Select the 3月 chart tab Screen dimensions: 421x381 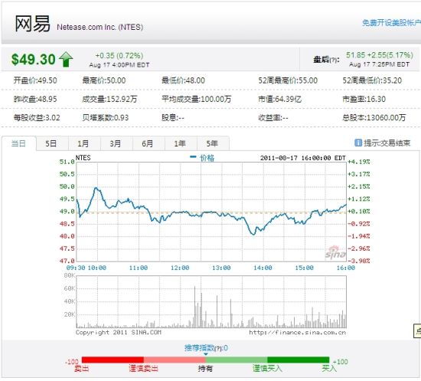(x=115, y=143)
